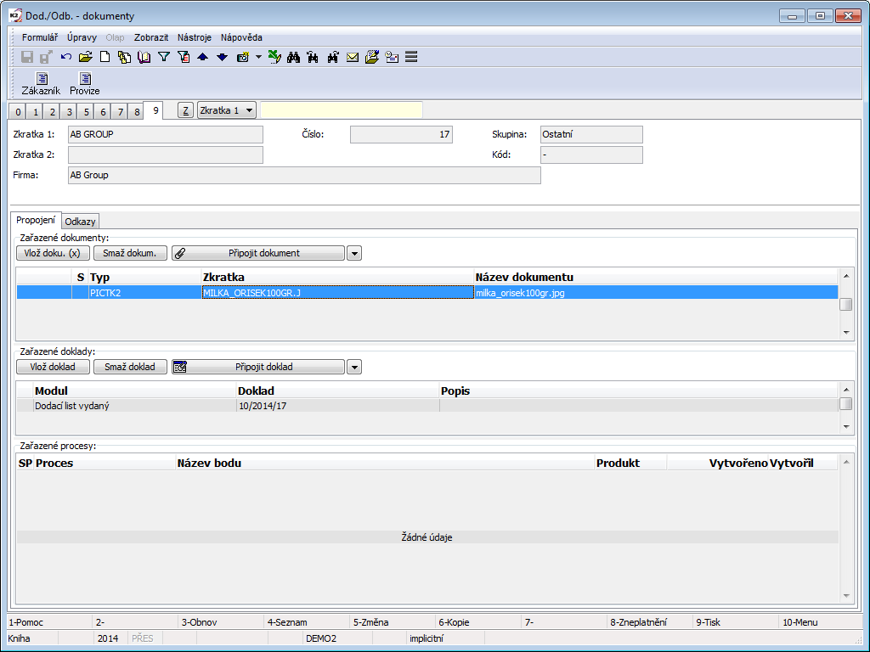This screenshot has width=870, height=652.
Task: Open the Zobrazit menu
Action: coord(151,37)
